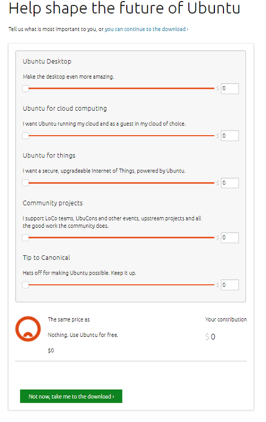Click the Tip to Canonical slider handle
Viewport: 266px width, 422px height.
coord(26,285)
